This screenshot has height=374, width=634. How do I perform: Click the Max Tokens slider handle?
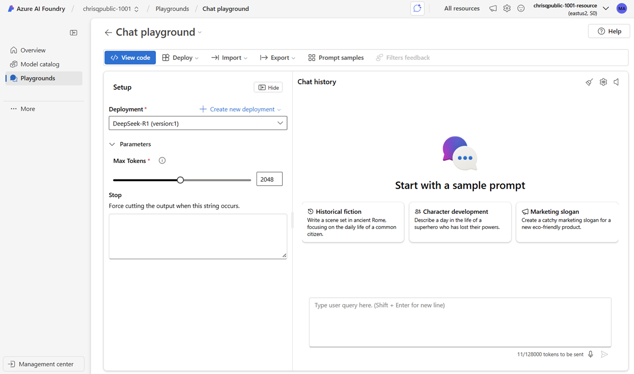180,180
